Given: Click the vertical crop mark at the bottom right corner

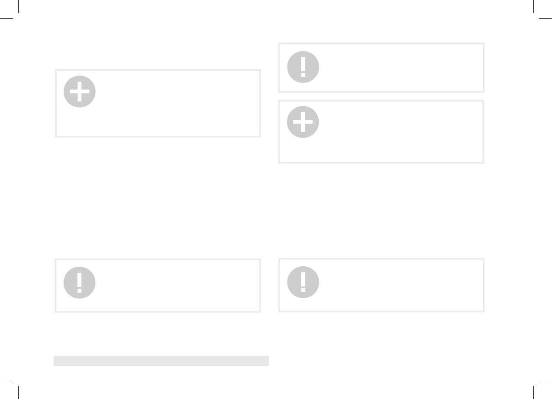Looking at the screenshot, I should coord(534,393).
